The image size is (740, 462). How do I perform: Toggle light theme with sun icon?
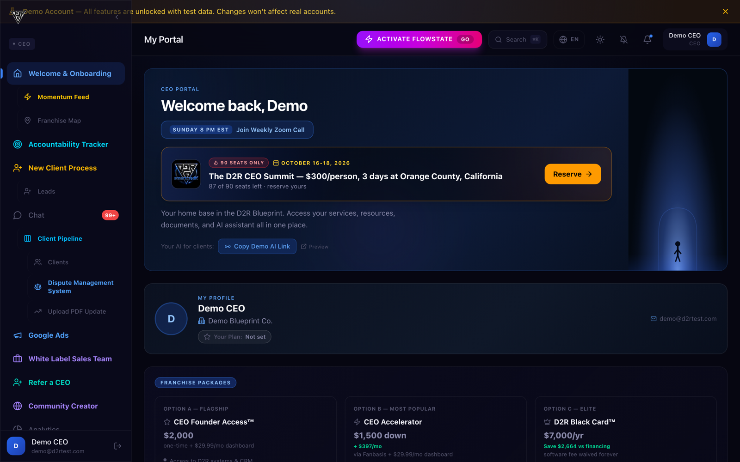tap(600, 40)
